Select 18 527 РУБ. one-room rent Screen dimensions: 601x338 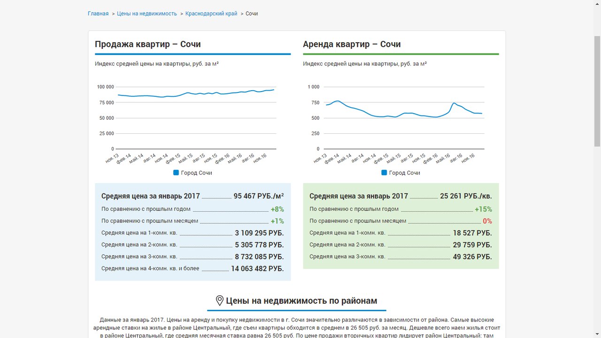(472, 233)
